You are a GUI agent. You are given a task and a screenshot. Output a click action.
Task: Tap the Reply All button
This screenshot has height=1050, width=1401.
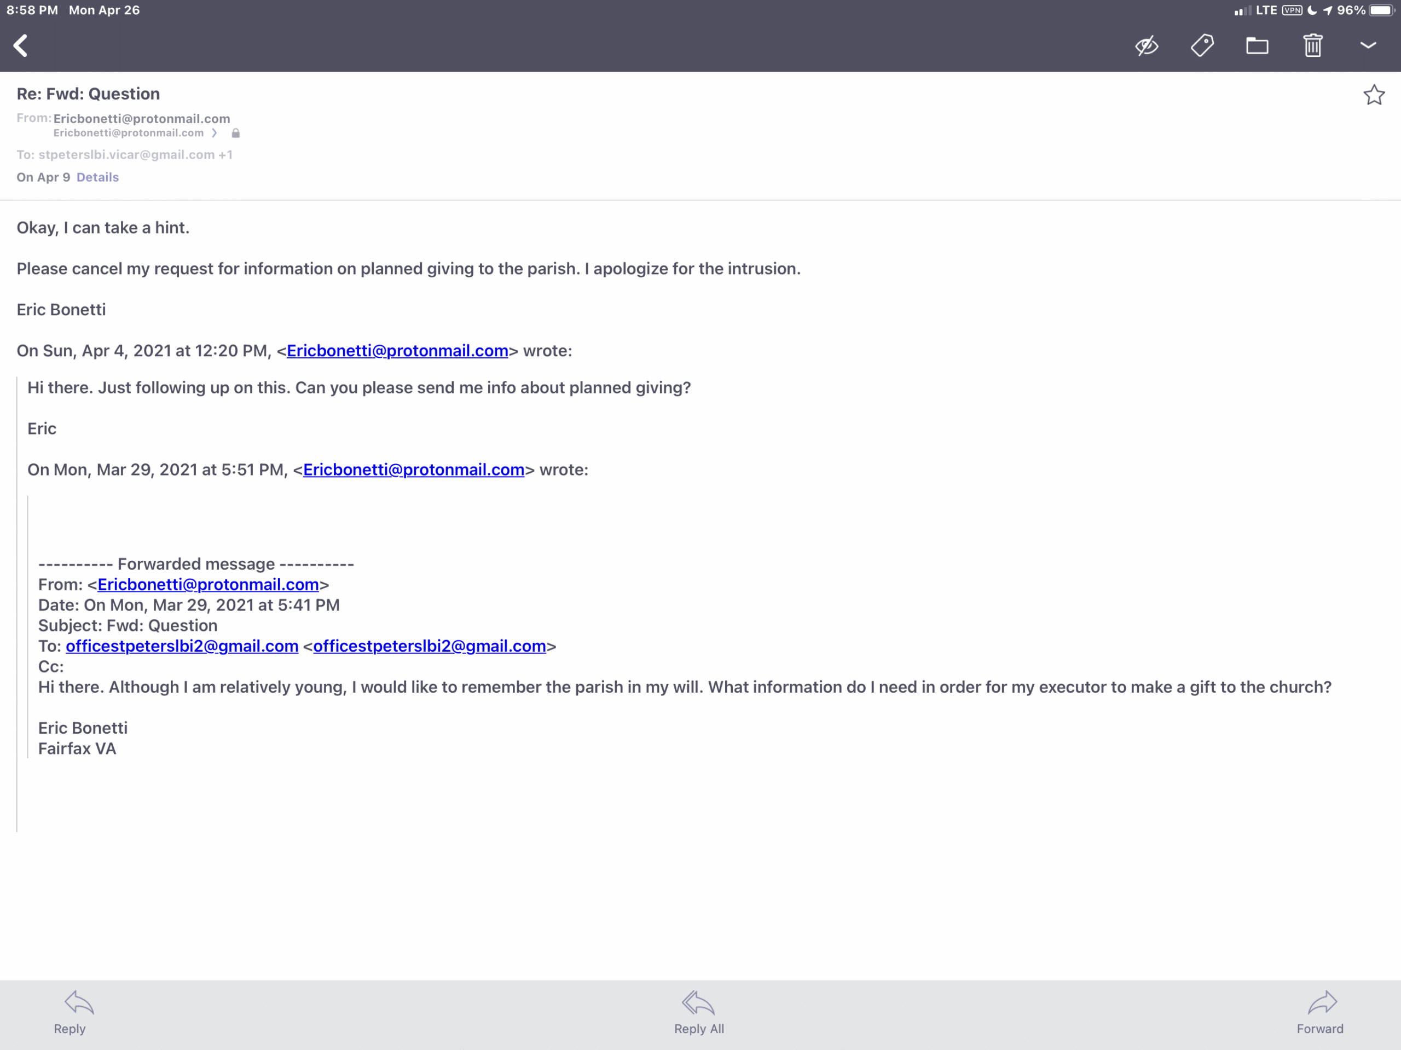click(699, 1013)
